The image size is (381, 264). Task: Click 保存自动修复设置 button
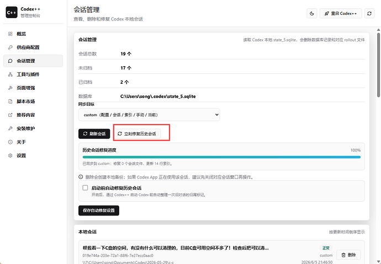tap(99, 211)
